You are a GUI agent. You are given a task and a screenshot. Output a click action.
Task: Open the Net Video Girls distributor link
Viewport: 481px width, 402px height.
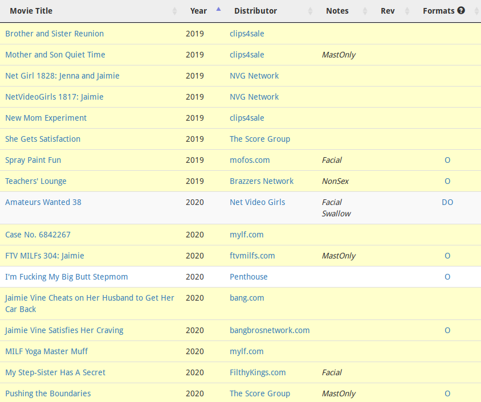[258, 202]
